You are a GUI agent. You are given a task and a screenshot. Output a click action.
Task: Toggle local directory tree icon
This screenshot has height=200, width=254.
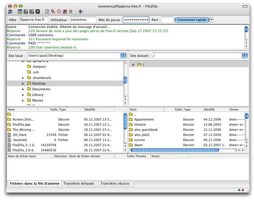tap(26, 11)
